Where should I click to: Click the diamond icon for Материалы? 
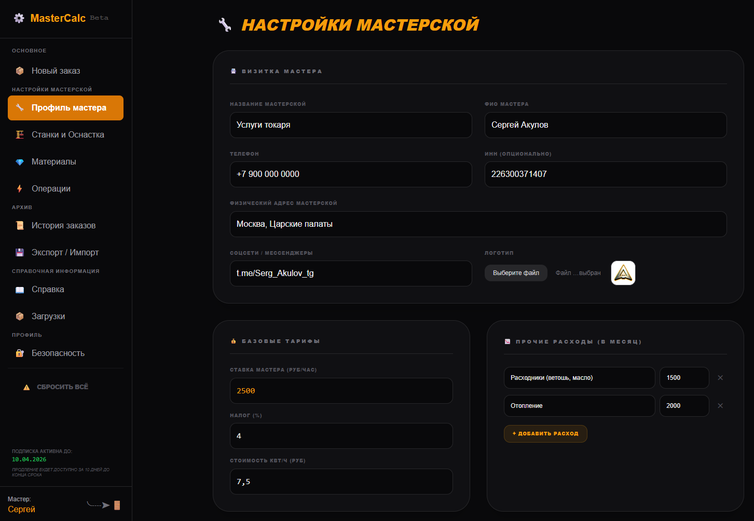click(x=20, y=162)
